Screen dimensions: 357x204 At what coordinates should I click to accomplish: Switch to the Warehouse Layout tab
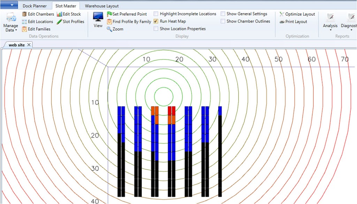102,6
